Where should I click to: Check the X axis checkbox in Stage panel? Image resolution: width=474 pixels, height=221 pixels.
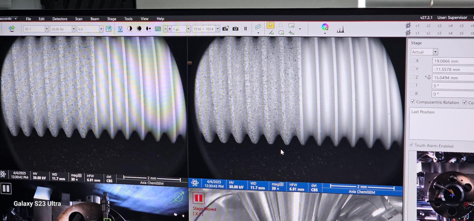[x=413, y=61]
